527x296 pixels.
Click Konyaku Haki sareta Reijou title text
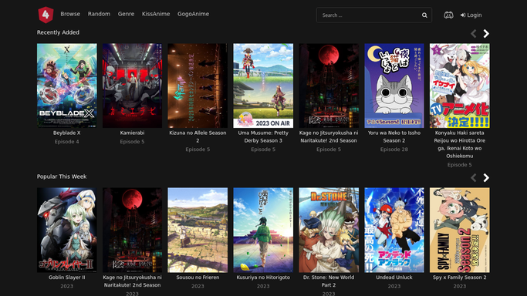coord(459,144)
